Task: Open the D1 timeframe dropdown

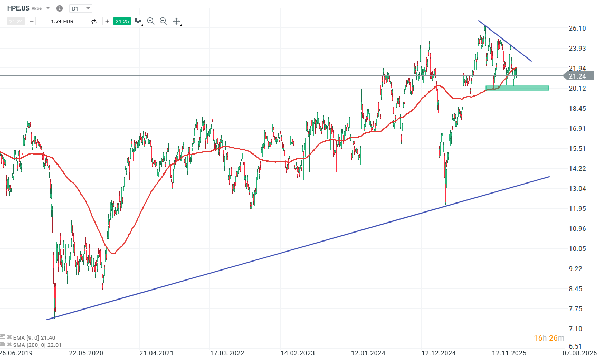Action: [80, 8]
